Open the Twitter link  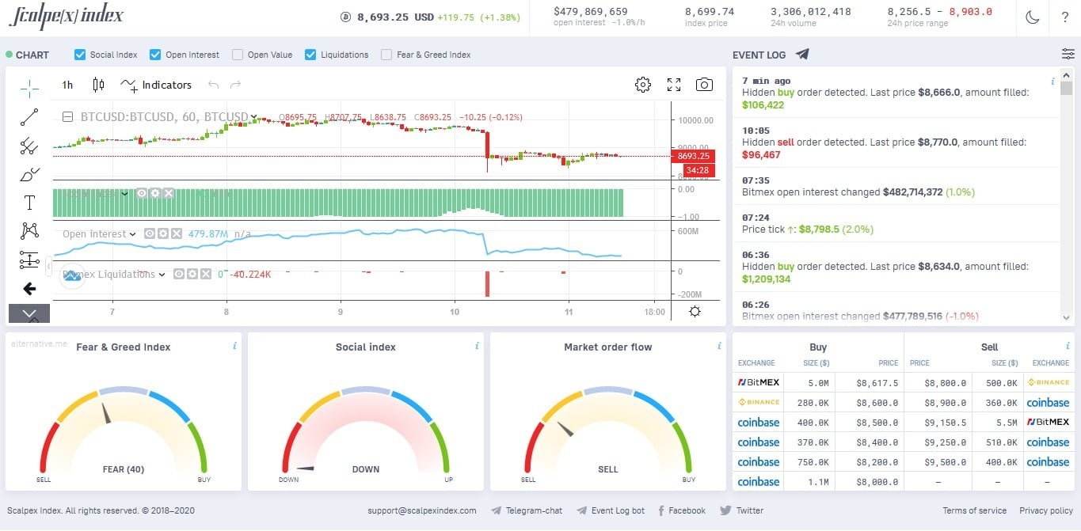click(742, 510)
